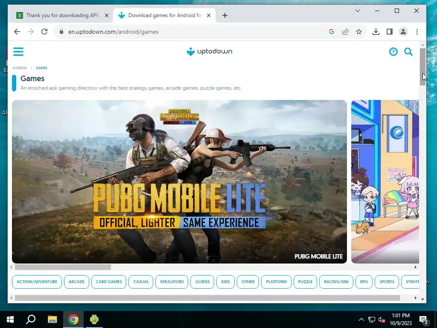The height and width of the screenshot is (328, 437).
Task: Switch to 'Thank you for downloading APK' tab
Action: click(63, 15)
